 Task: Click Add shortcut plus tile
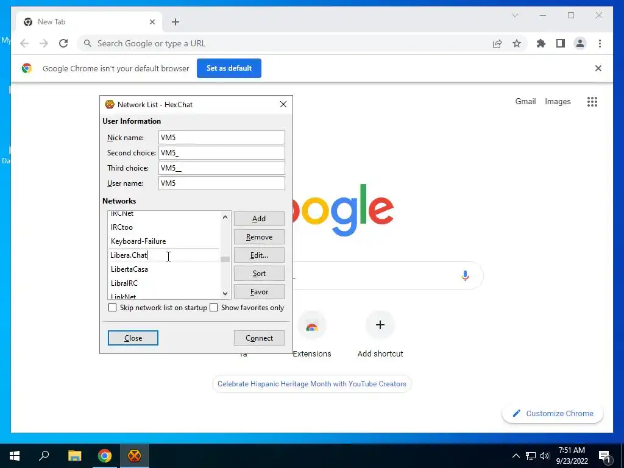[380, 335]
